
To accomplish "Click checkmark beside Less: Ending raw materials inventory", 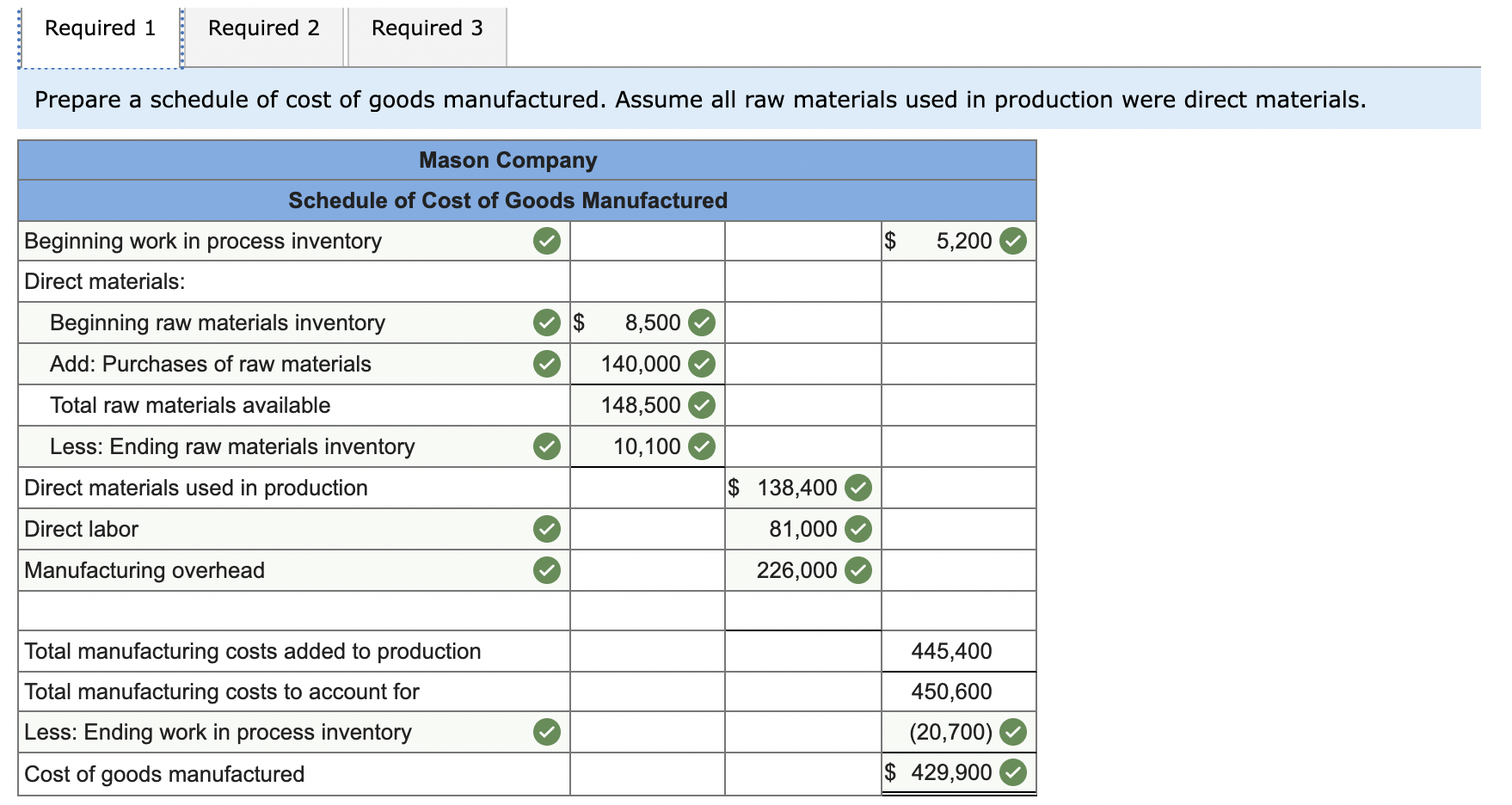I will [x=546, y=446].
